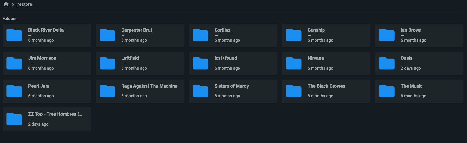Click the Jim Morrison folder name
This screenshot has width=467, height=143.
pyautogui.click(x=42, y=58)
